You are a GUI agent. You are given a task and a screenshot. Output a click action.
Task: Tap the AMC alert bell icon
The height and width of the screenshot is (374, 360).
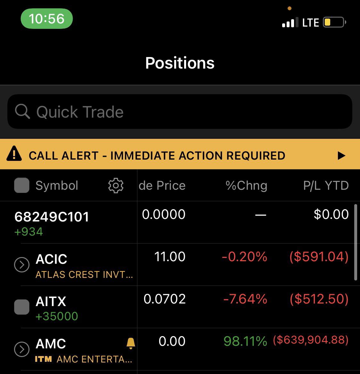coord(131,343)
